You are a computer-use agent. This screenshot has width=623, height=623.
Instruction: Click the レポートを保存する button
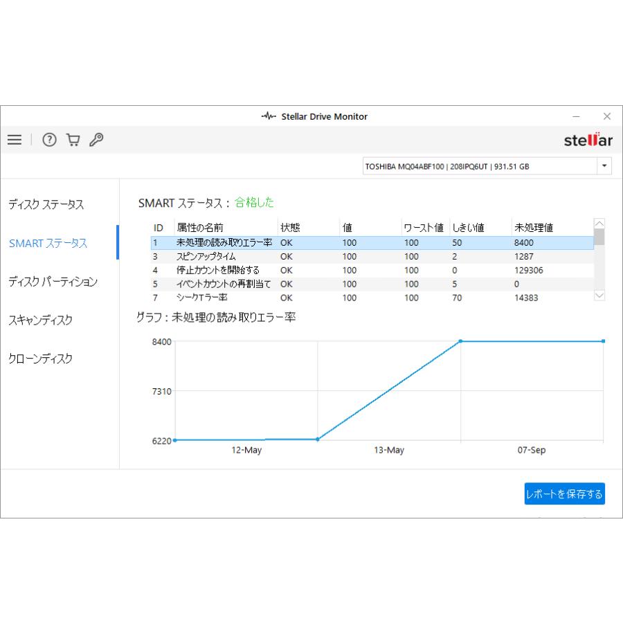tap(564, 494)
